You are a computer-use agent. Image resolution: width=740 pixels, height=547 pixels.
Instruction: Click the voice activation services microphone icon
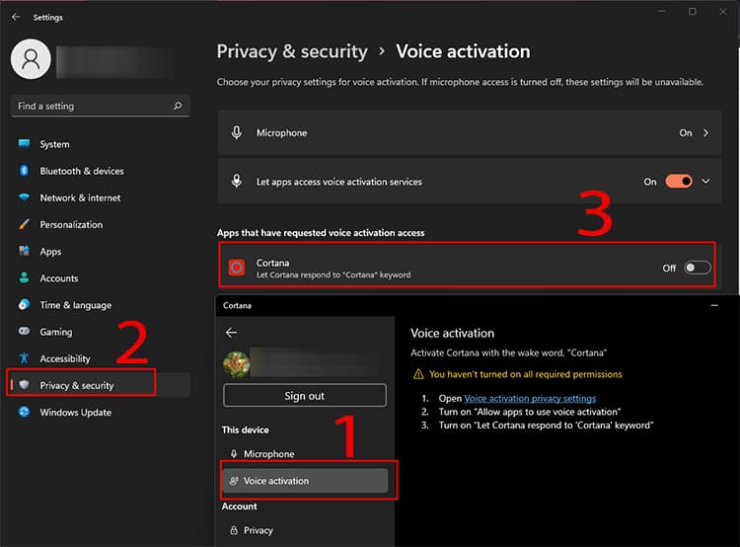coord(237,182)
